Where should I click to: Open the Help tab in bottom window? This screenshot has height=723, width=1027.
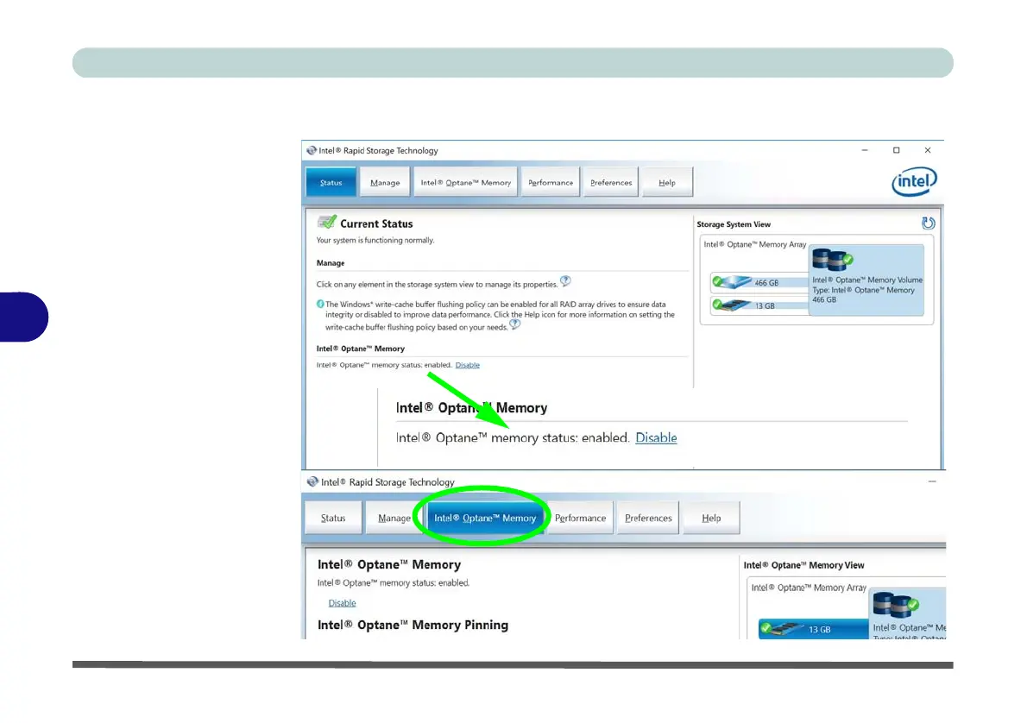(711, 518)
